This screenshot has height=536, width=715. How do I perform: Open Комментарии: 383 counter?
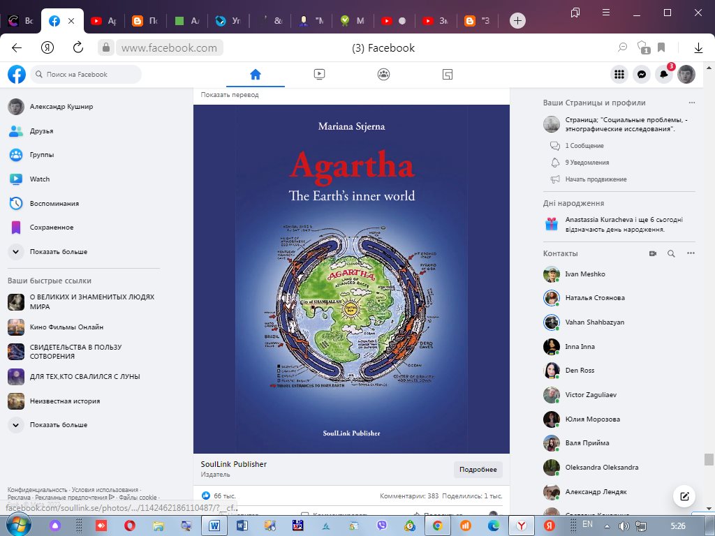point(409,496)
